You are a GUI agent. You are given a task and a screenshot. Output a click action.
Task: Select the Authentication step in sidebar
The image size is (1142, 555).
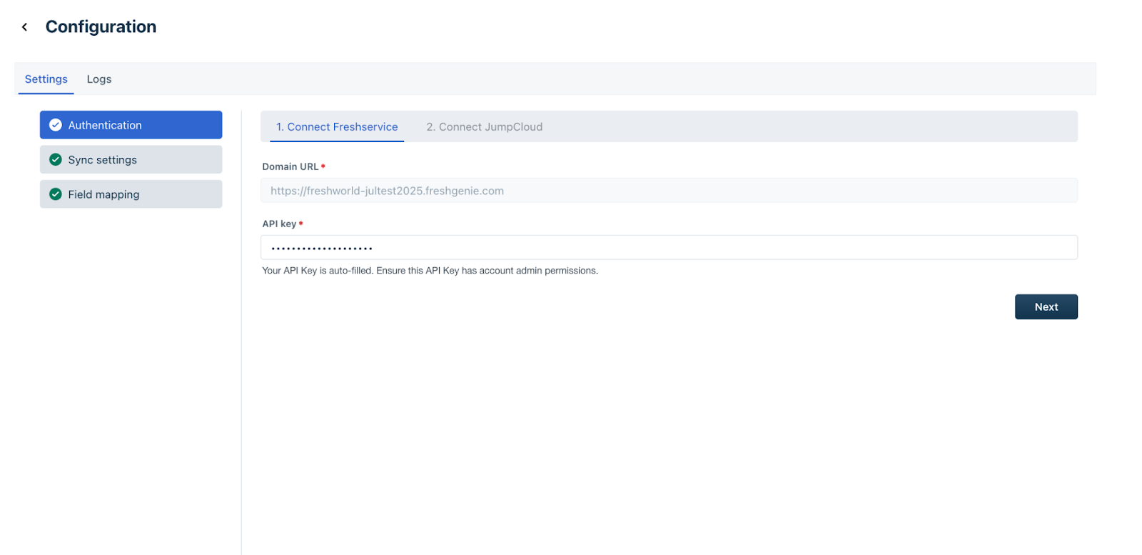pos(131,125)
